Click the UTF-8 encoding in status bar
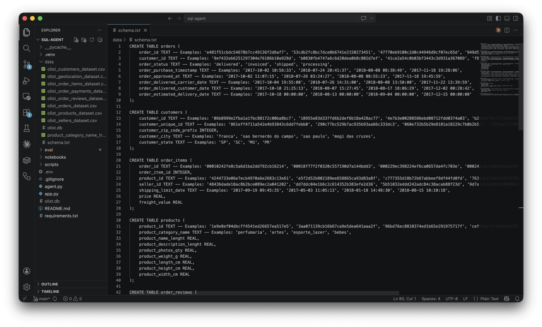The height and width of the screenshot is (327, 542). click(452, 298)
